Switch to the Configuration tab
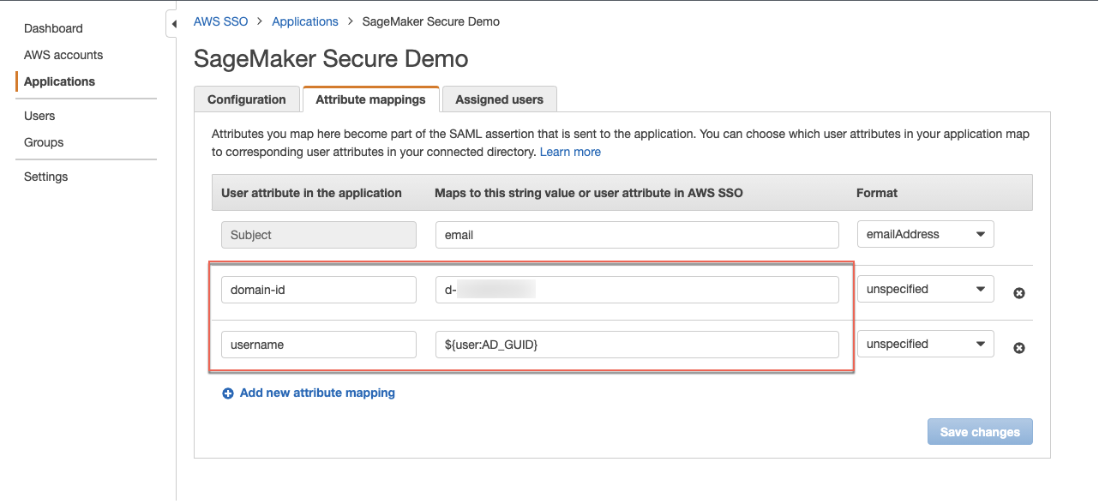This screenshot has width=1099, height=504. tap(247, 99)
